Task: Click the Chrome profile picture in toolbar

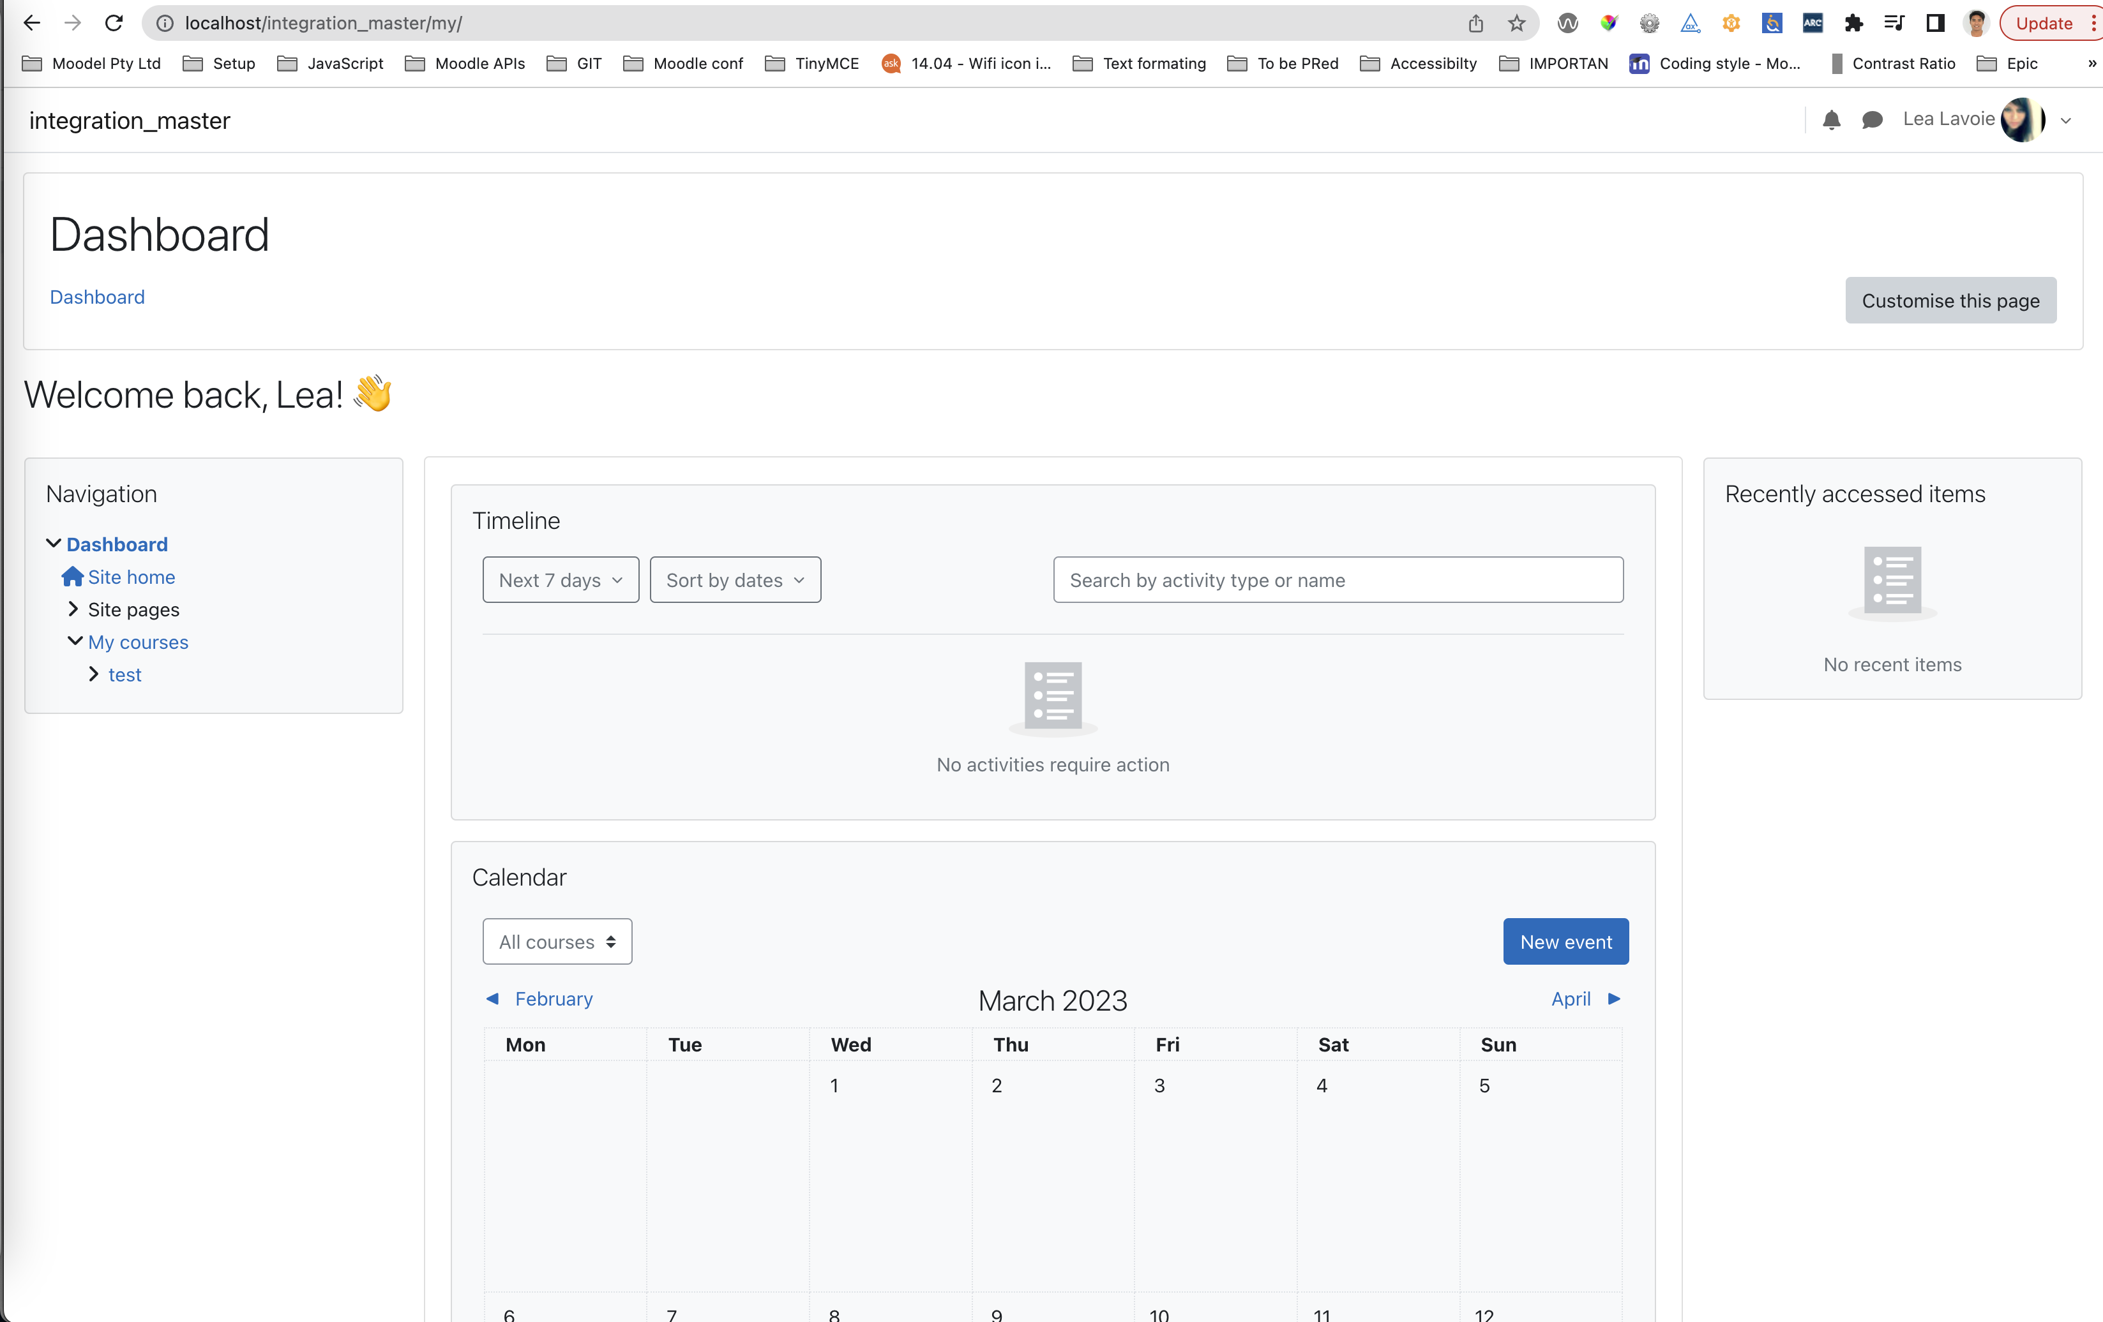Action: click(x=1977, y=23)
